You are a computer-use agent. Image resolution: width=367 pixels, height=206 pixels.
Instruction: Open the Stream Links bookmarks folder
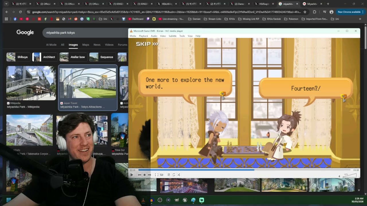(212, 19)
